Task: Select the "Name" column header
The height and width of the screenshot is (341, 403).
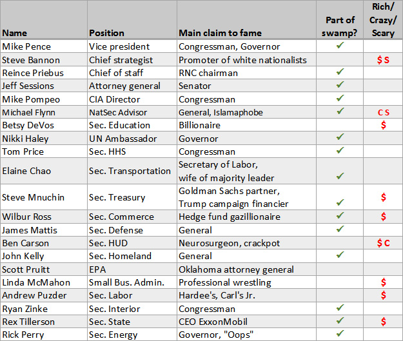Action: click(x=15, y=32)
